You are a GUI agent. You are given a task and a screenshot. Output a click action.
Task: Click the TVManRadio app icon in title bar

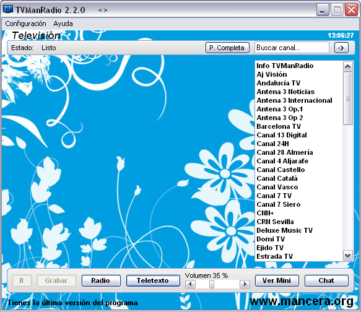coord(7,9)
